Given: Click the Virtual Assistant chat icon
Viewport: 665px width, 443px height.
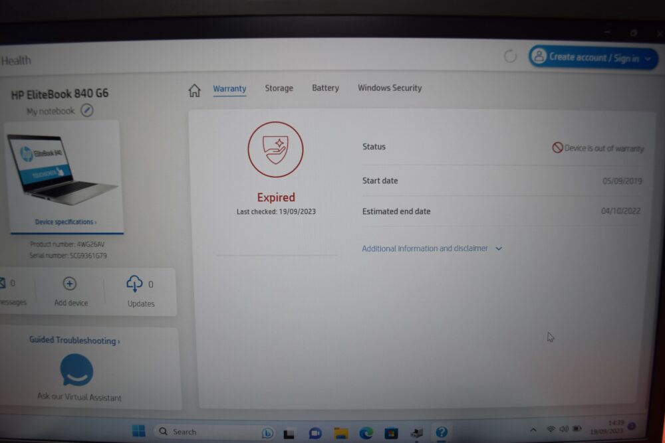Looking at the screenshot, I should [76, 370].
